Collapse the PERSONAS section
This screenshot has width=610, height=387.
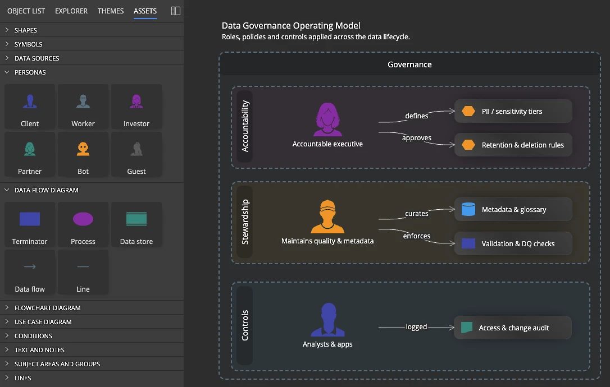click(92, 72)
